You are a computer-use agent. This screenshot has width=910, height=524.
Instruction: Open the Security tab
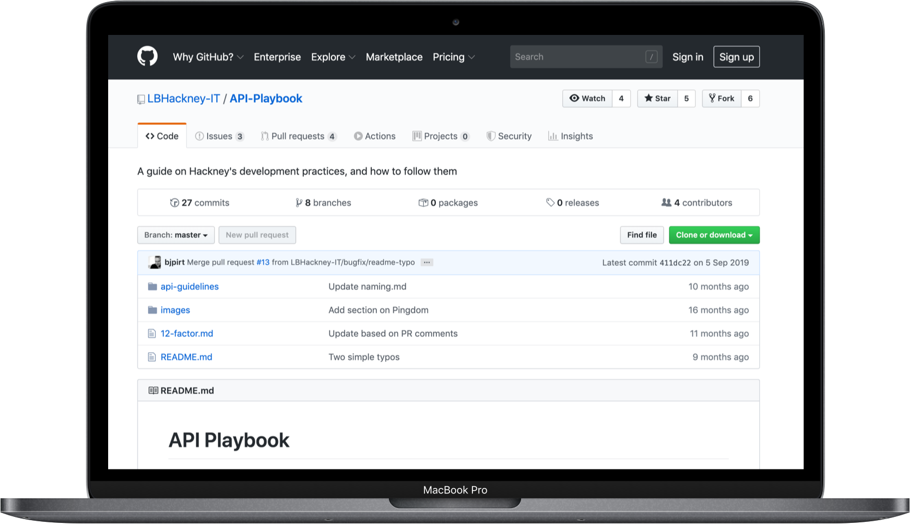pos(509,136)
